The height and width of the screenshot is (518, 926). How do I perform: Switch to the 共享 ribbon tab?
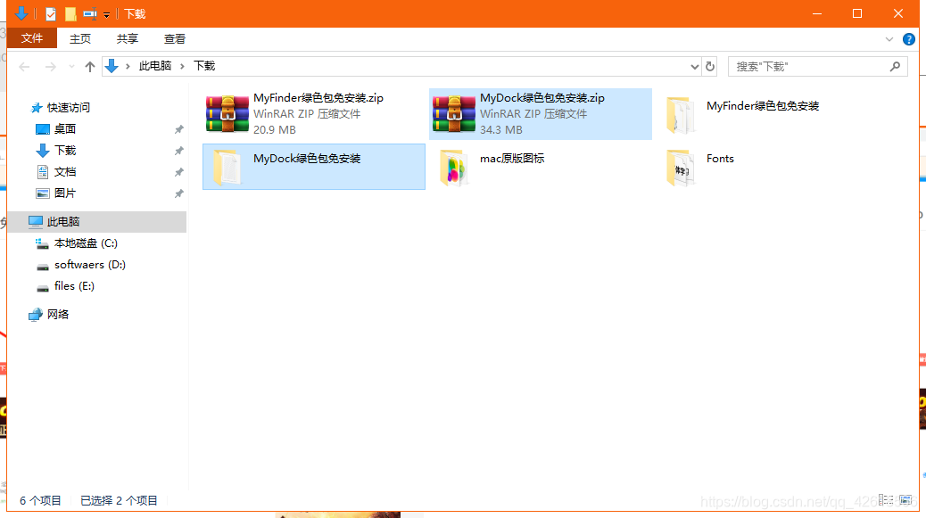click(x=128, y=38)
